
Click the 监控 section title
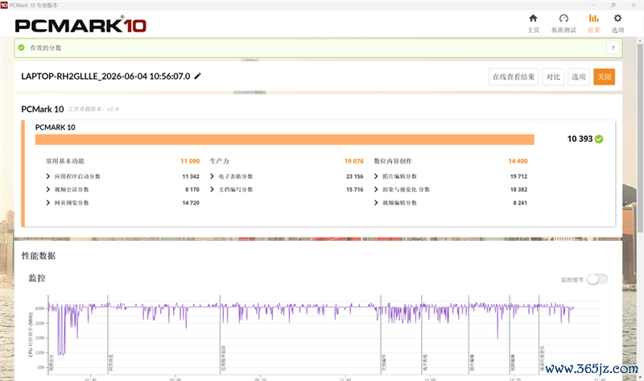tap(37, 278)
